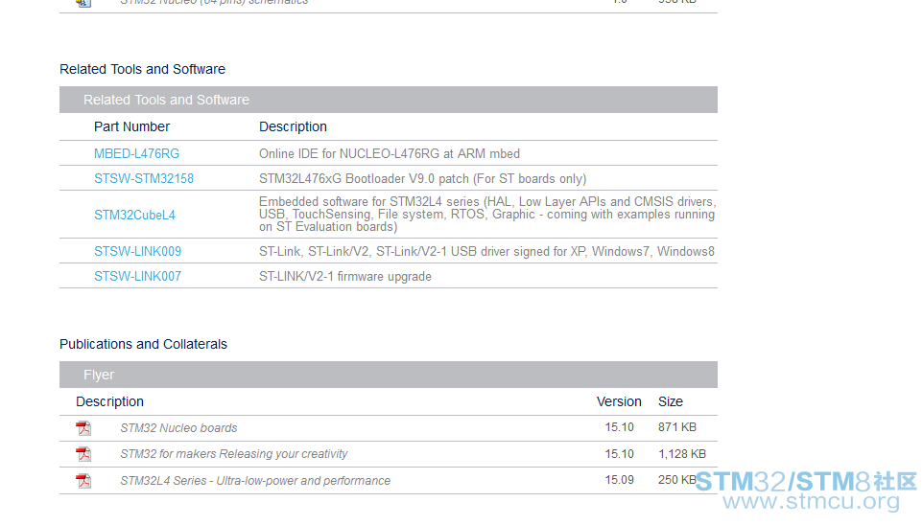Image resolution: width=923 pixels, height=525 pixels.
Task: Open the STSW-LINK007 firmware upgrade link
Action: tap(138, 276)
